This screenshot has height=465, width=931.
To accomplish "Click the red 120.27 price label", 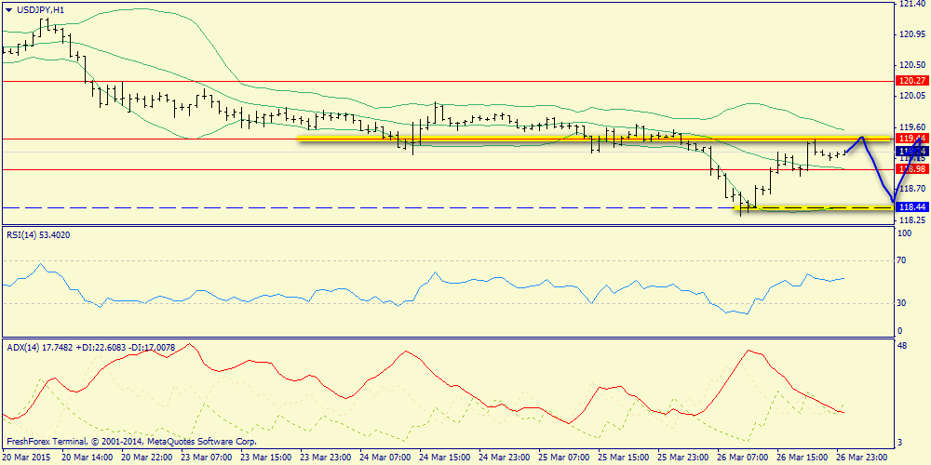I will (x=909, y=81).
